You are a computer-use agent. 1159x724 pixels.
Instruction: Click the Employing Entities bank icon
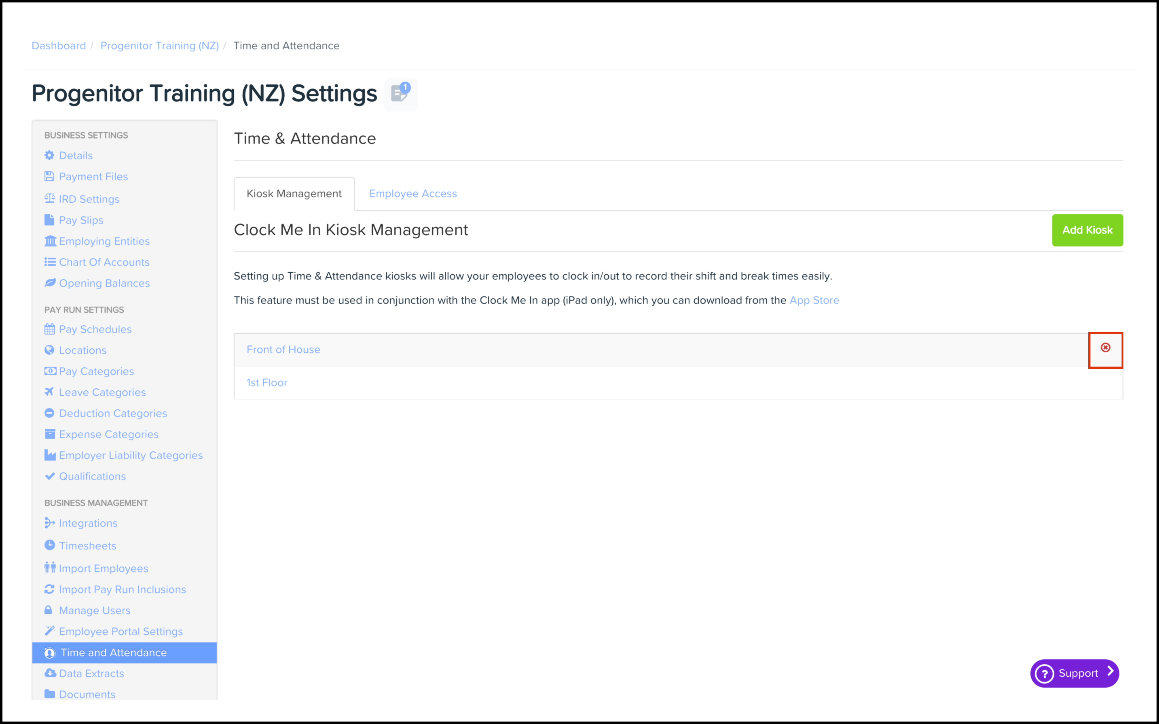point(50,241)
